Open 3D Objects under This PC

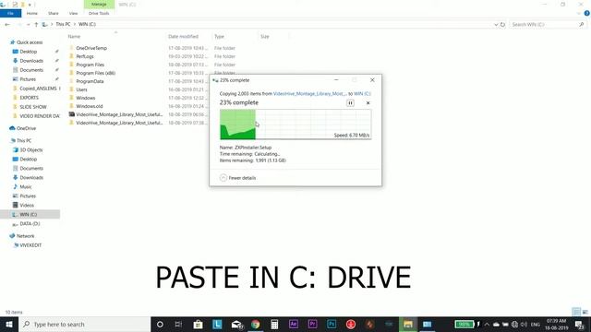30,149
